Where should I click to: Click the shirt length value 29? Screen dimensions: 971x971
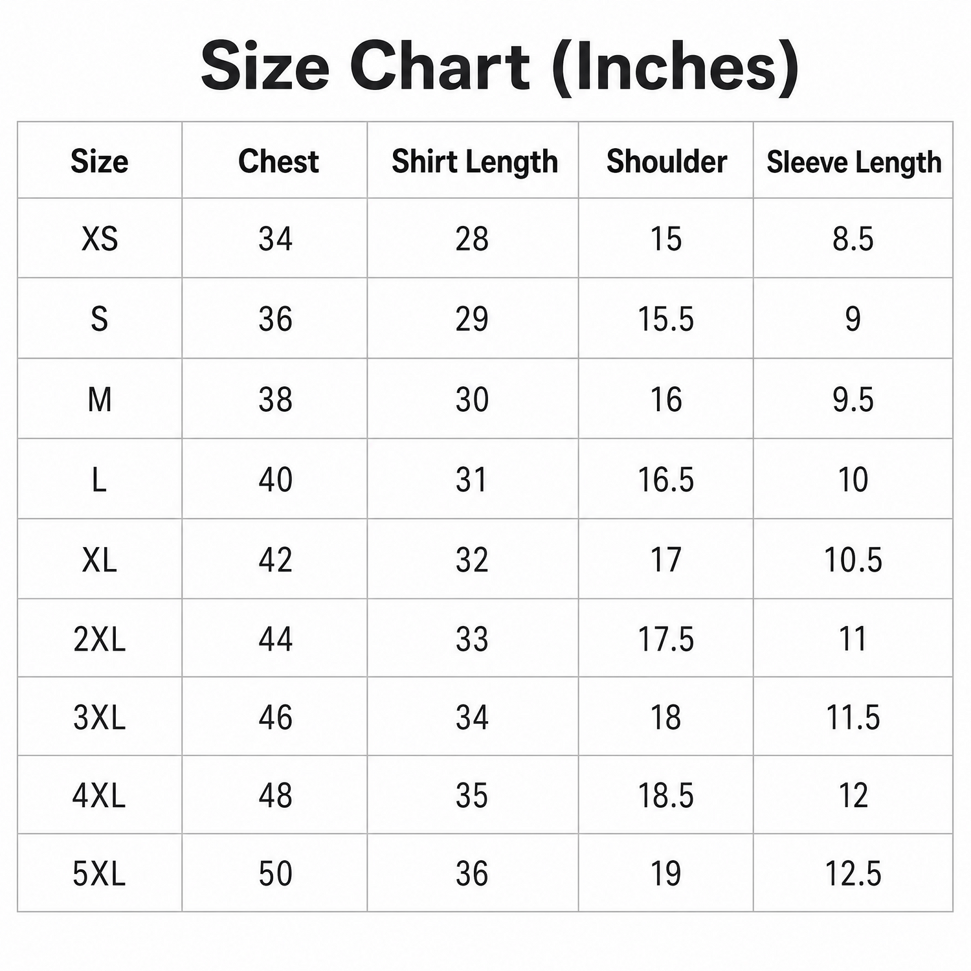(472, 319)
